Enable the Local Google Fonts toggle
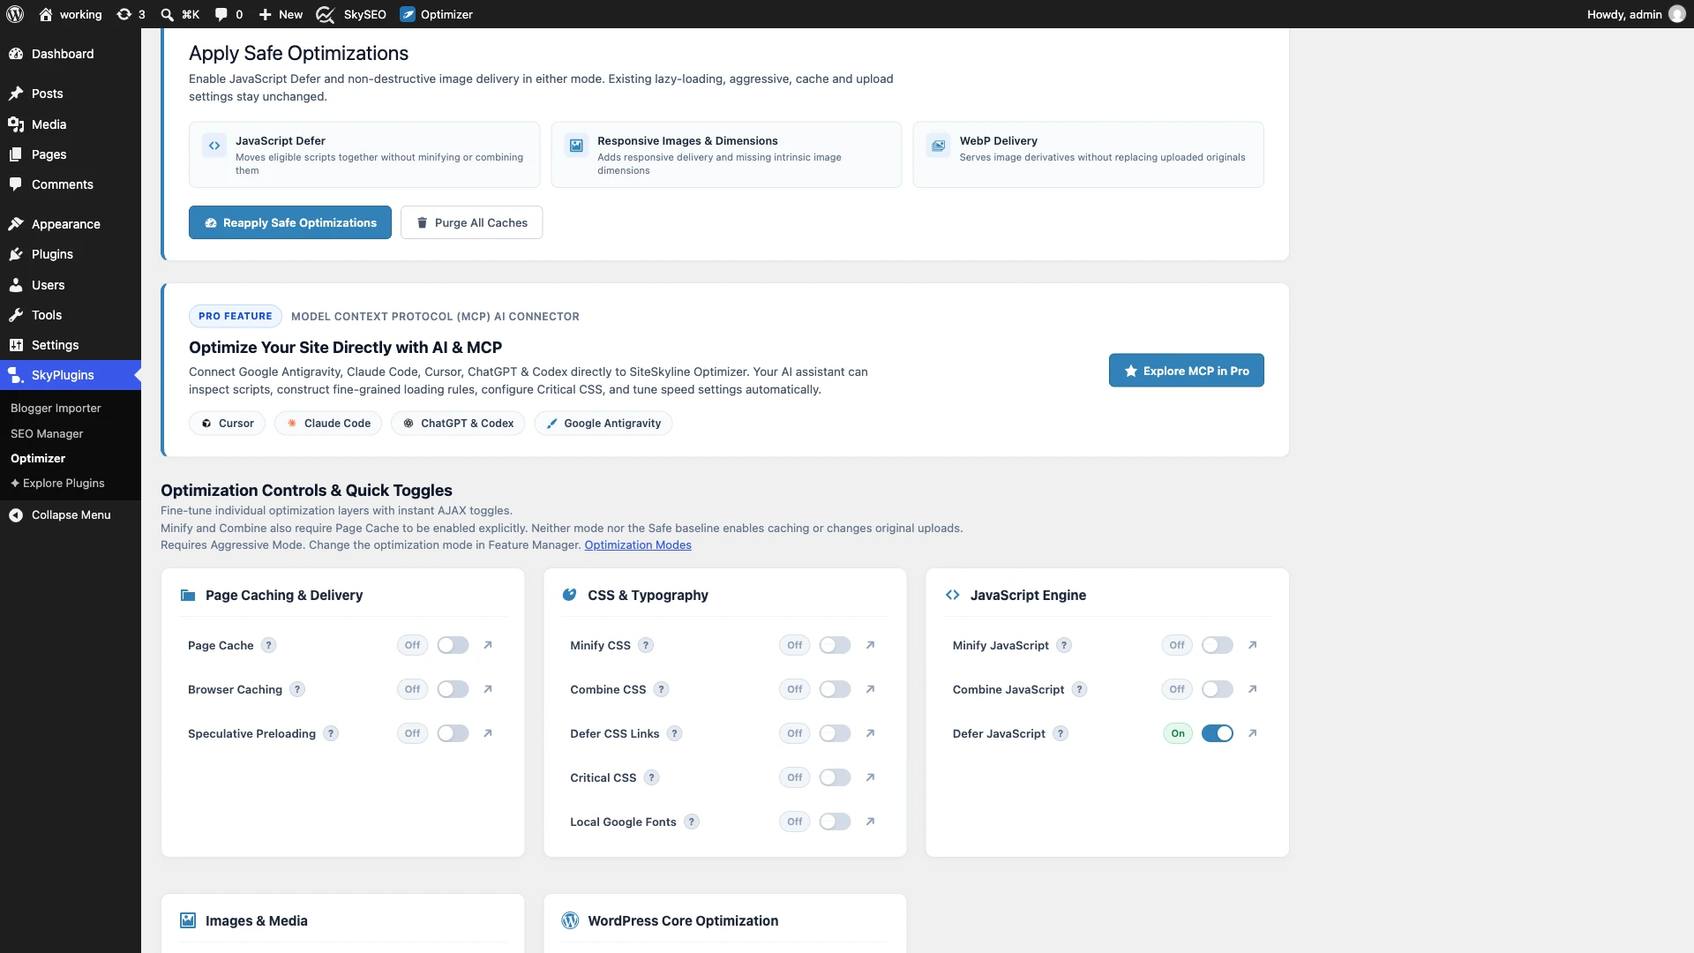The height and width of the screenshot is (953, 1694). pos(835,822)
